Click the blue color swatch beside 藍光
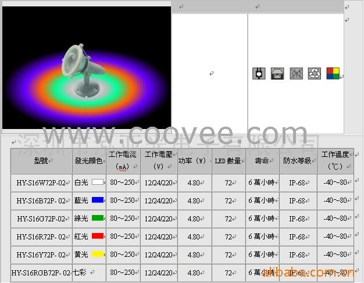The image size is (364, 283). pyautogui.click(x=98, y=200)
